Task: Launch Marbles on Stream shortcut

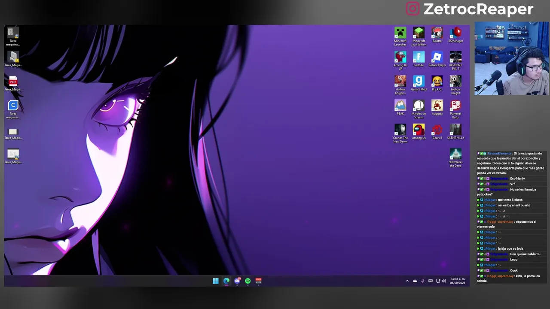Action: click(419, 109)
